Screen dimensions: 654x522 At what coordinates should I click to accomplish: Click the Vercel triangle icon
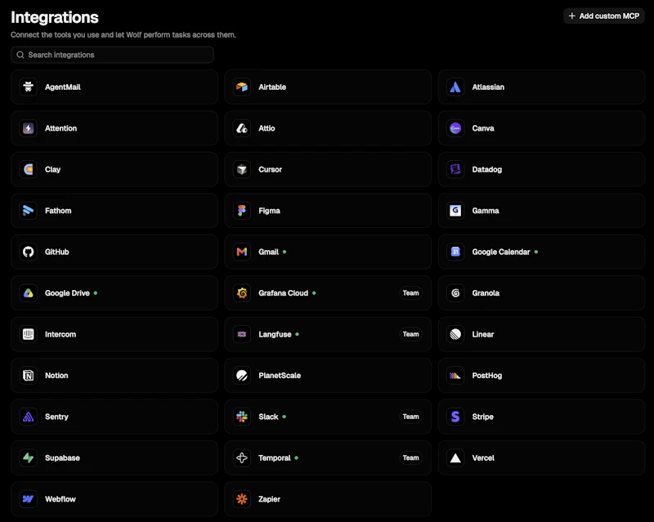tap(455, 457)
